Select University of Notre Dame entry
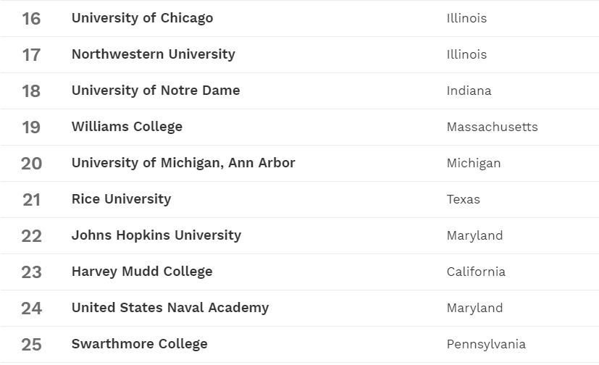 click(155, 91)
